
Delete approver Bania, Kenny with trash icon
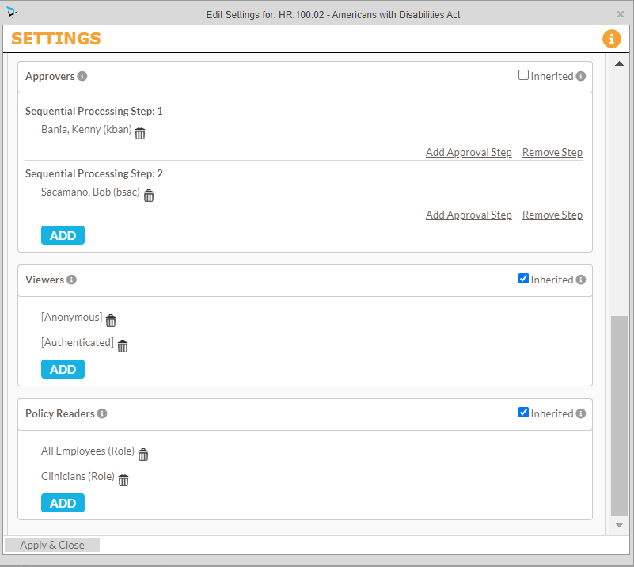pyautogui.click(x=140, y=133)
